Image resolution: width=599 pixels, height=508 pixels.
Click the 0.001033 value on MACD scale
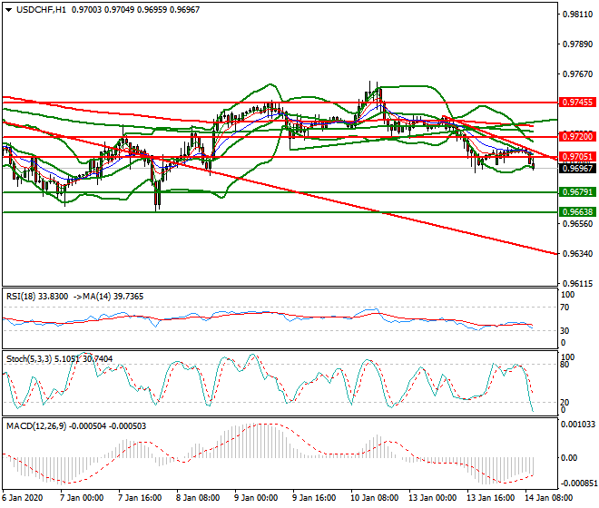tap(577, 426)
